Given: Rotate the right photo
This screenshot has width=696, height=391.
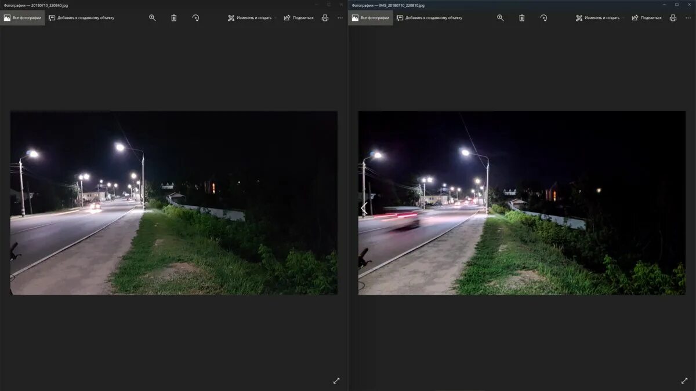Looking at the screenshot, I should pyautogui.click(x=543, y=18).
